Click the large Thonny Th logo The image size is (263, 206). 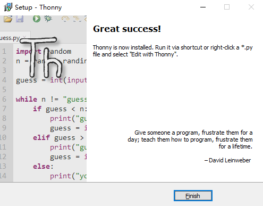(x=41, y=57)
